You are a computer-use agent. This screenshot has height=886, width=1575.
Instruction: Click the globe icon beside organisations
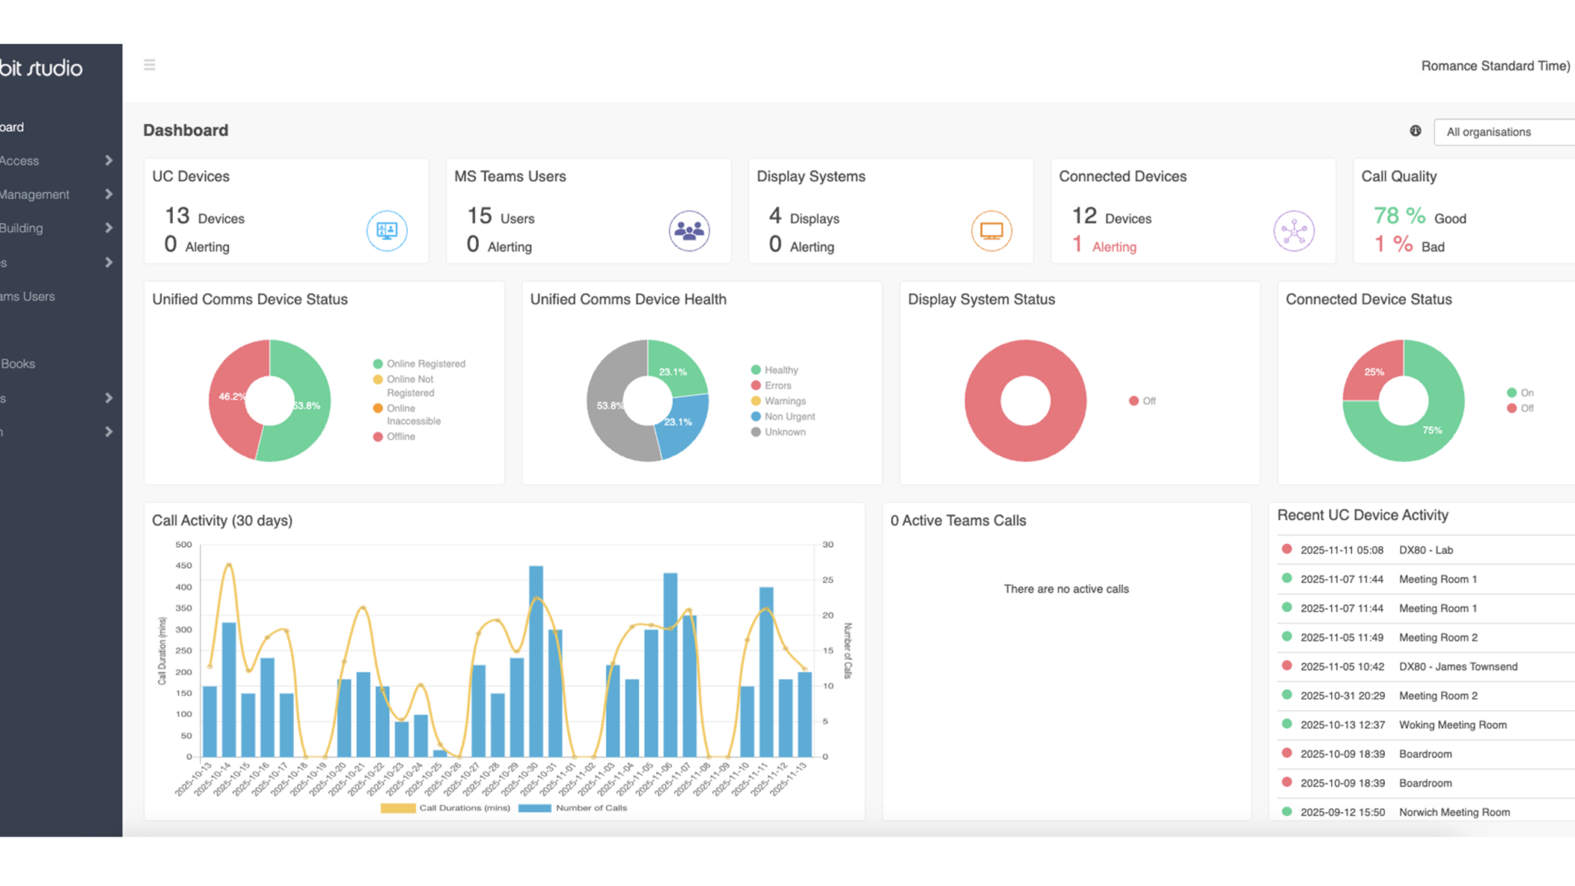pos(1415,132)
